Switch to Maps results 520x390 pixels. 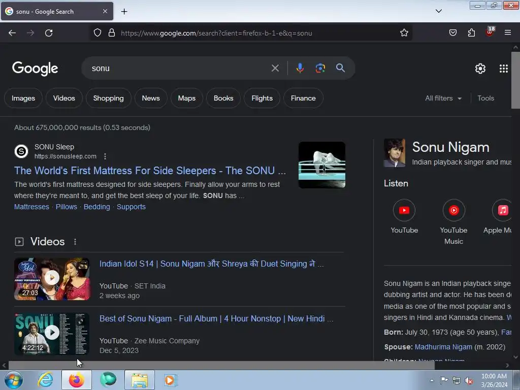pos(187,98)
